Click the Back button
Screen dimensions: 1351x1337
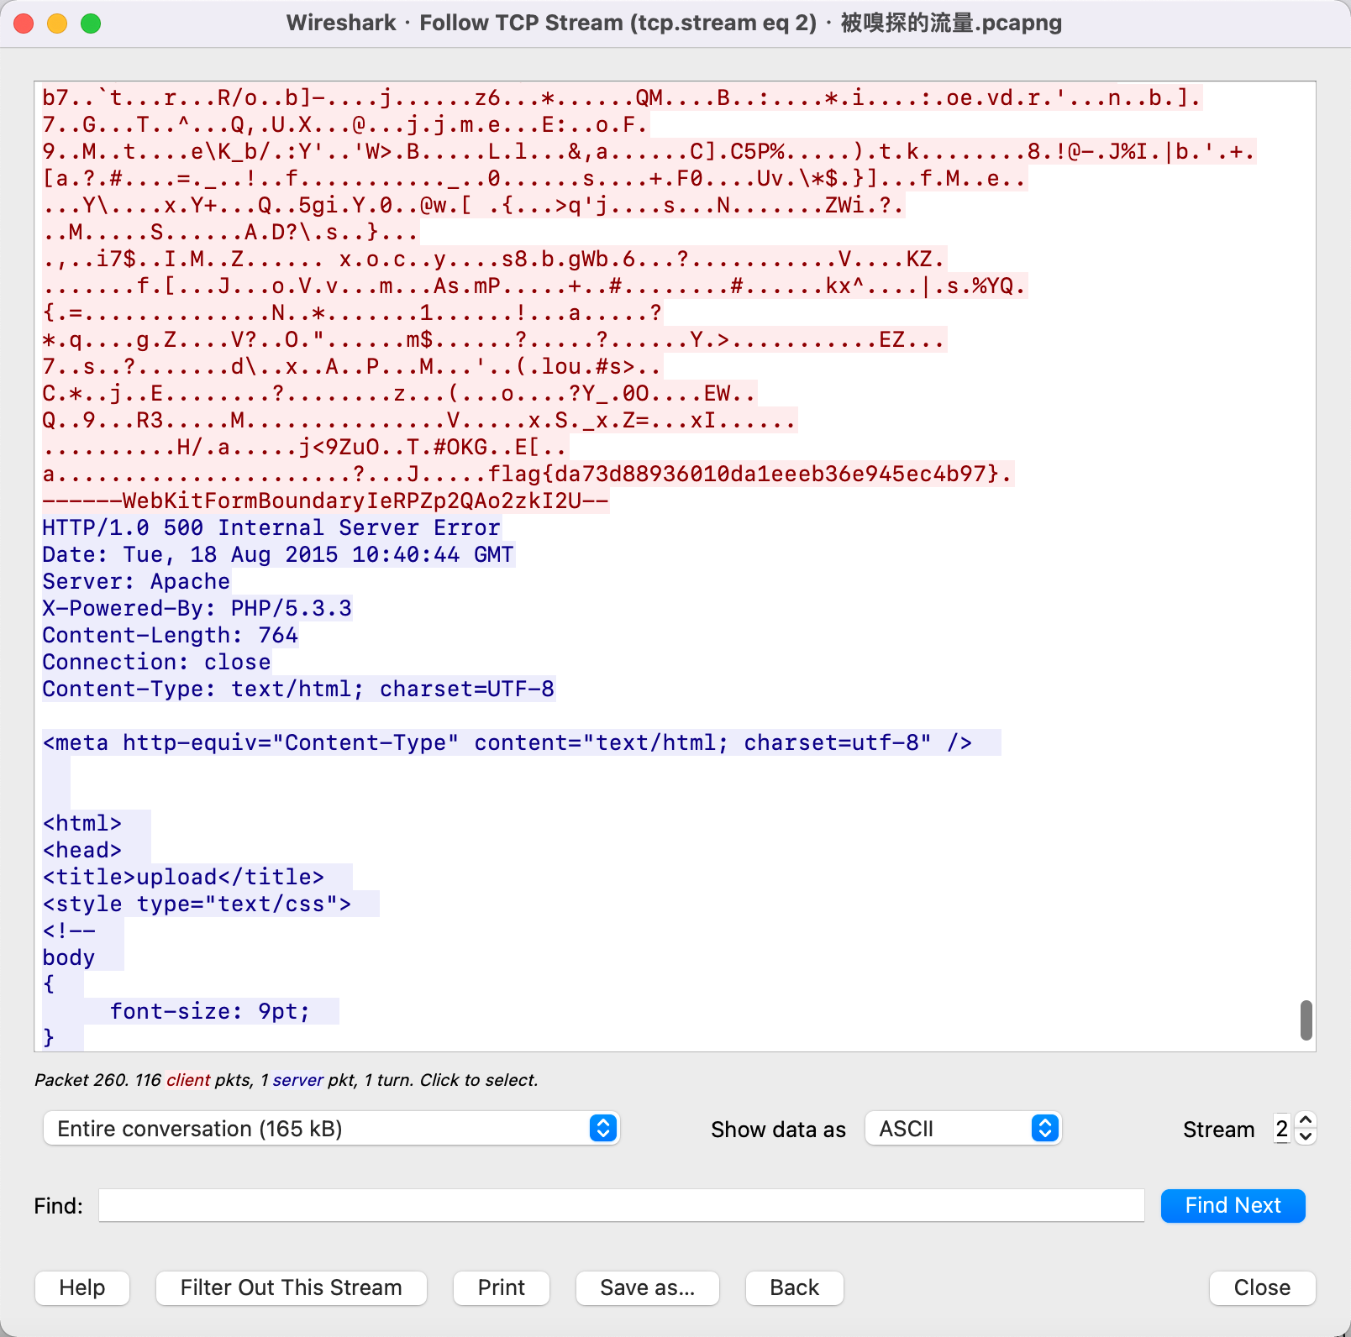(x=795, y=1287)
